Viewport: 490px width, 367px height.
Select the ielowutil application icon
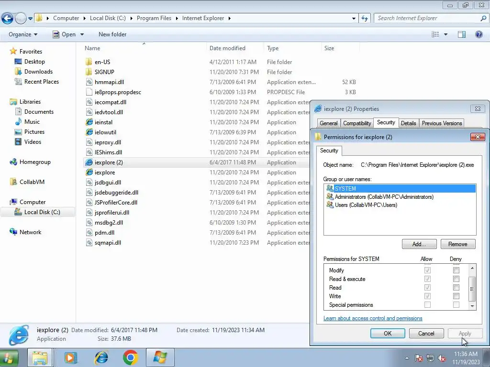(x=89, y=132)
